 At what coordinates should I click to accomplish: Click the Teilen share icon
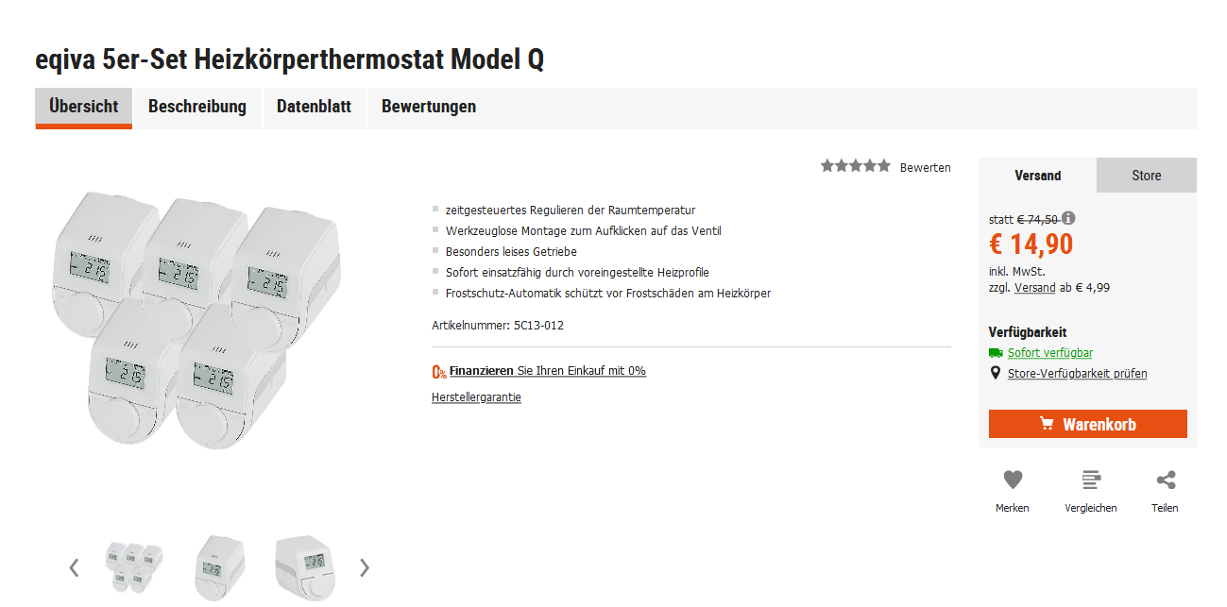tap(1166, 481)
